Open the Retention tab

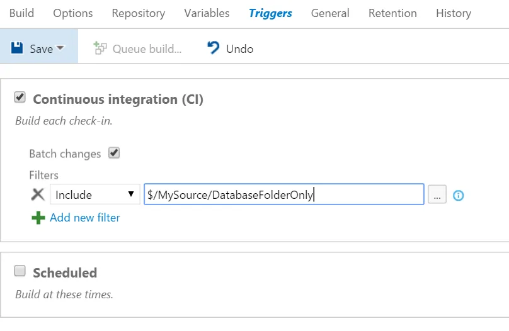[x=392, y=13]
